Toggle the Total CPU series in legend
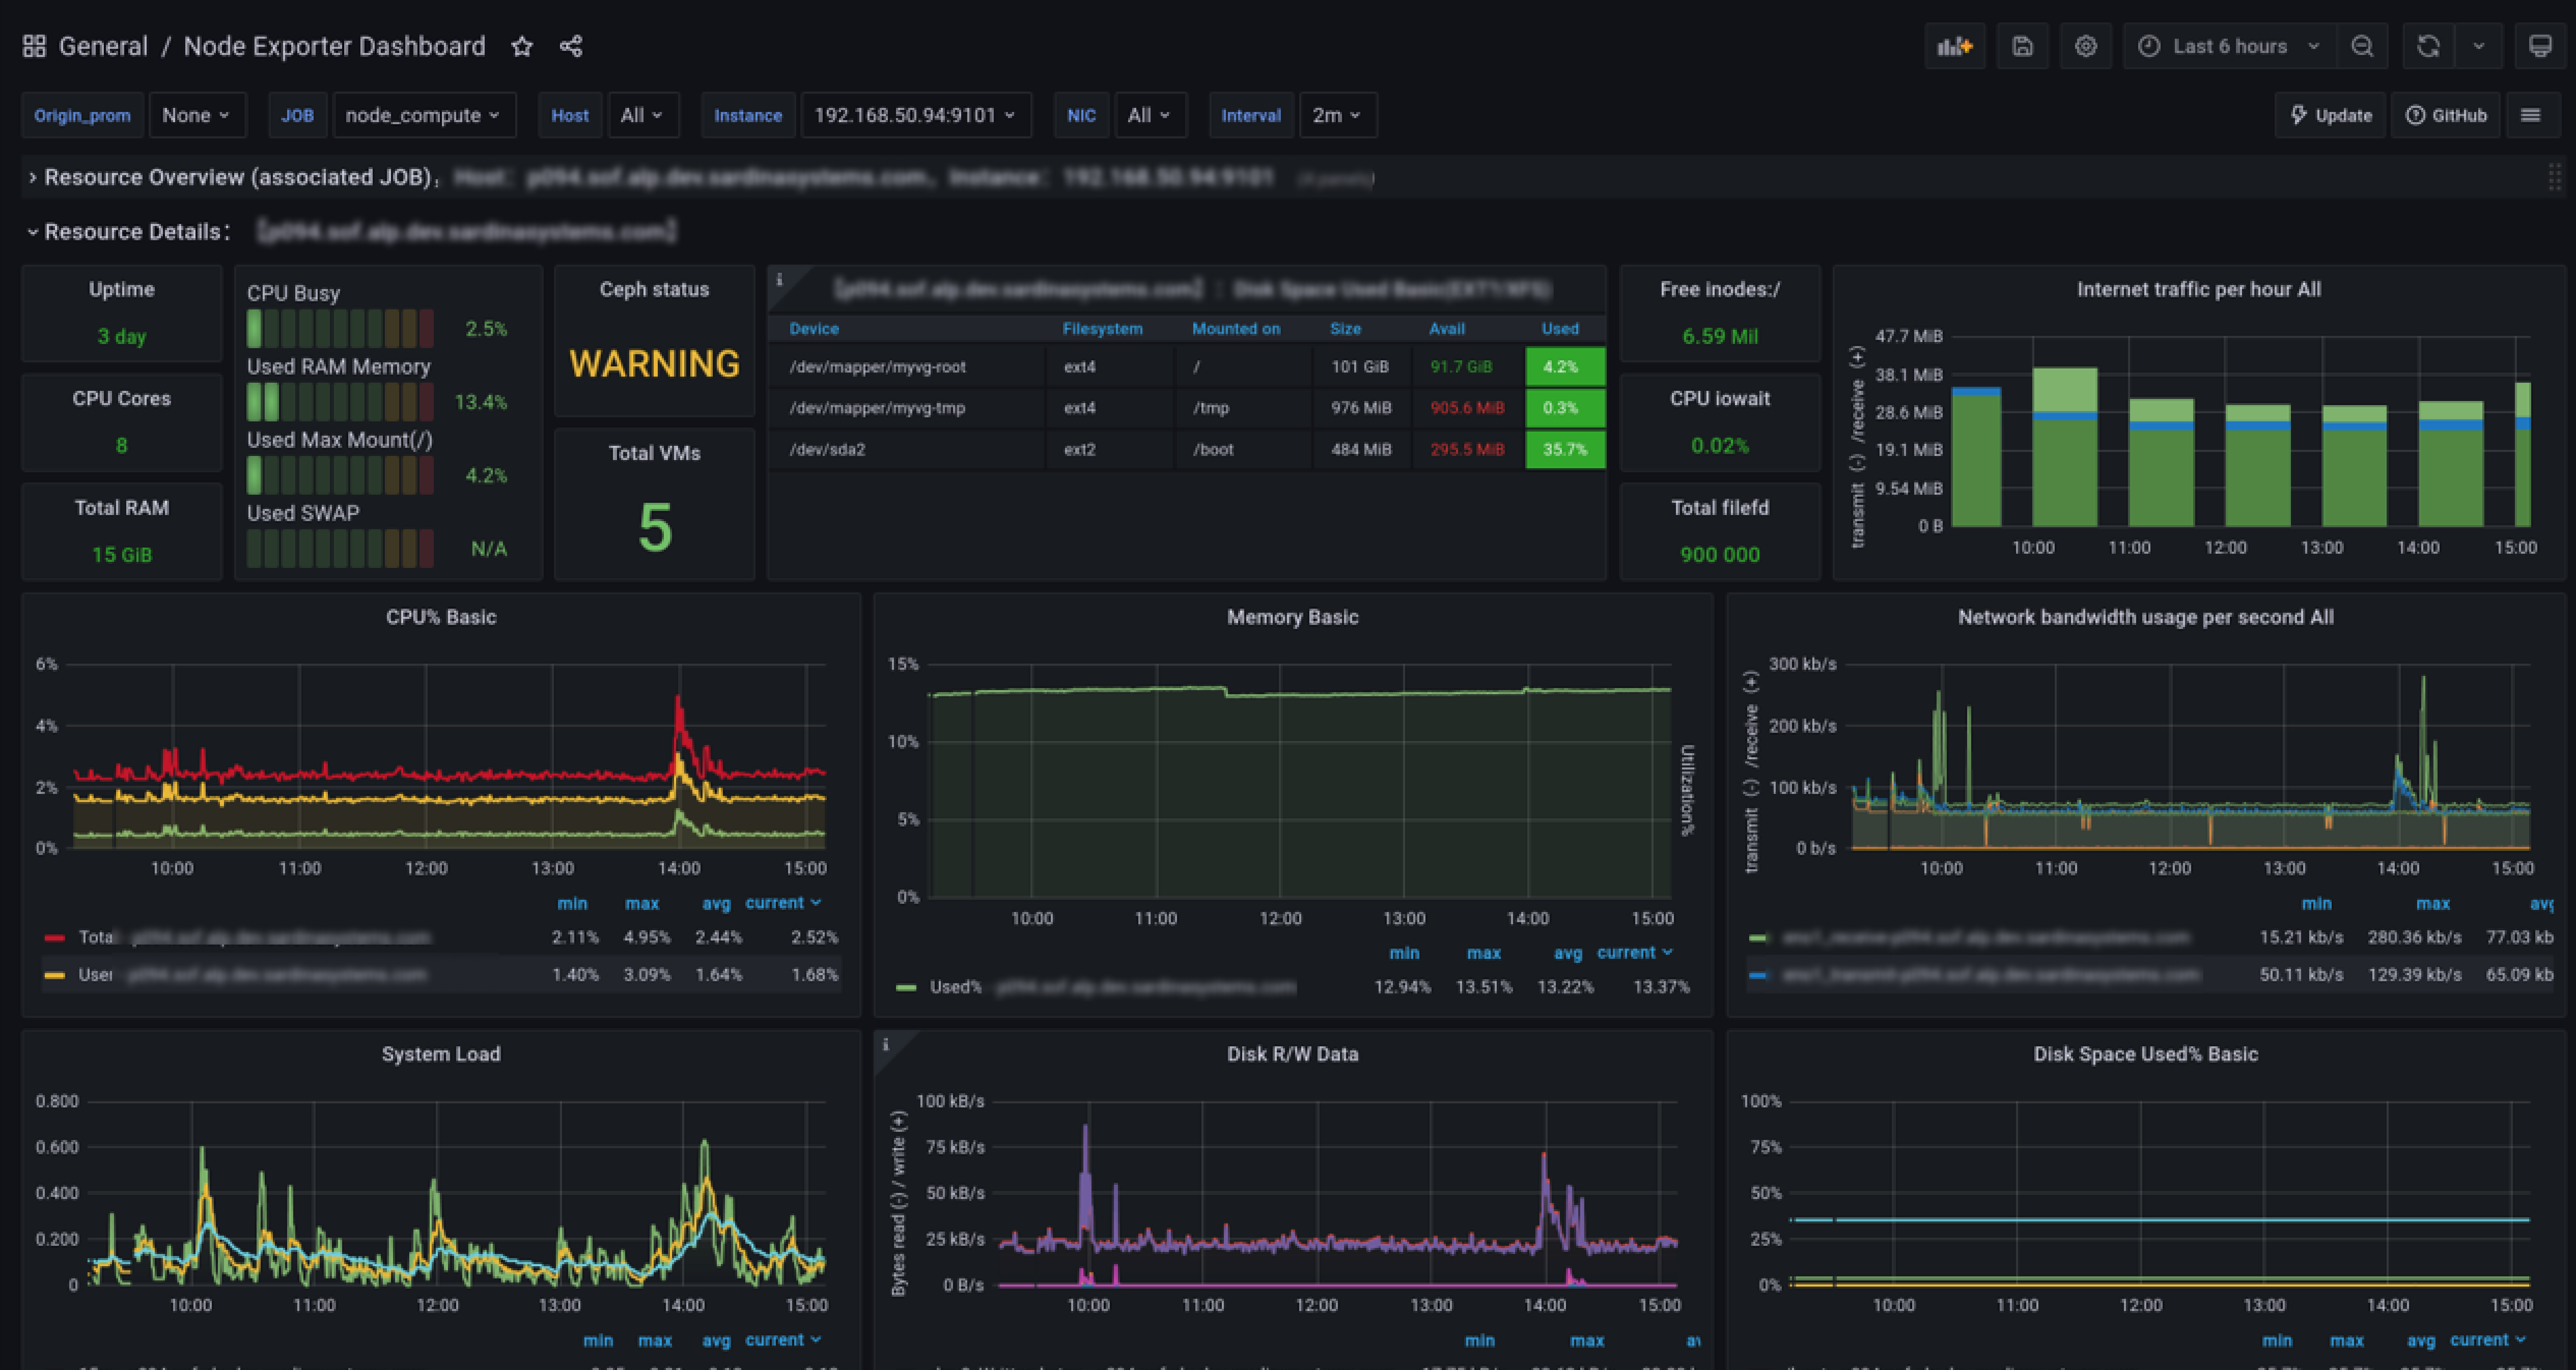The width and height of the screenshot is (2576, 1370). [96, 937]
